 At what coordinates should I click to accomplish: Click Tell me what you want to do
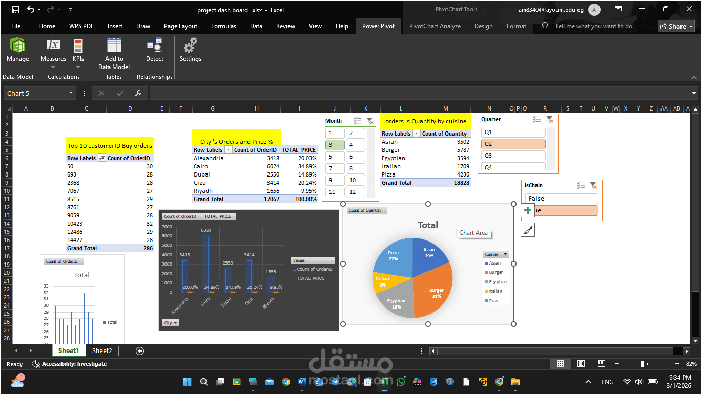point(593,26)
